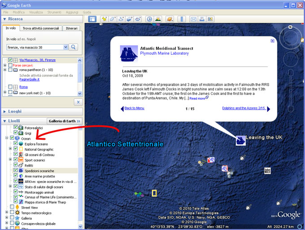View in Google Maps toolbar icon

pyautogui.click(x=210, y=19)
